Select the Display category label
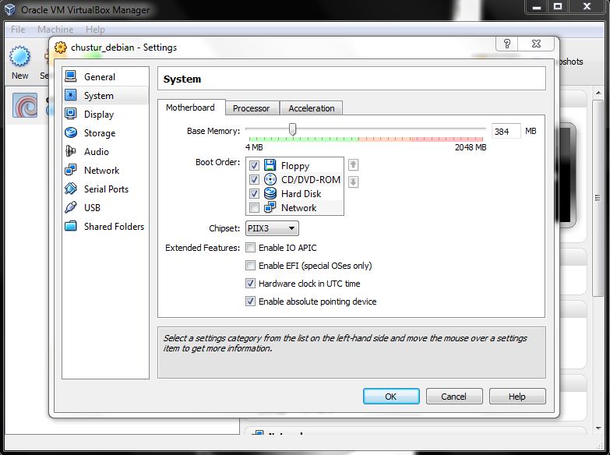Image resolution: width=610 pixels, height=455 pixels. tap(99, 114)
